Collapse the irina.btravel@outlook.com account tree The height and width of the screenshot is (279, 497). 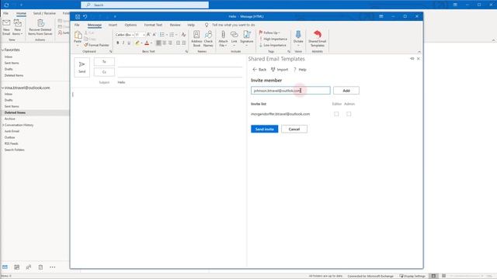pyautogui.click(x=3, y=88)
